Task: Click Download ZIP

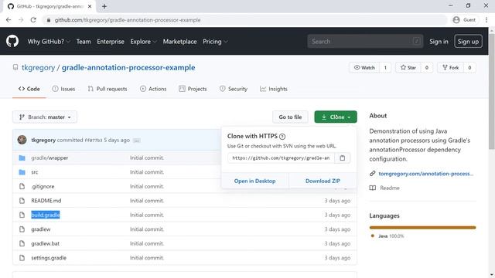Action: tap(323, 181)
